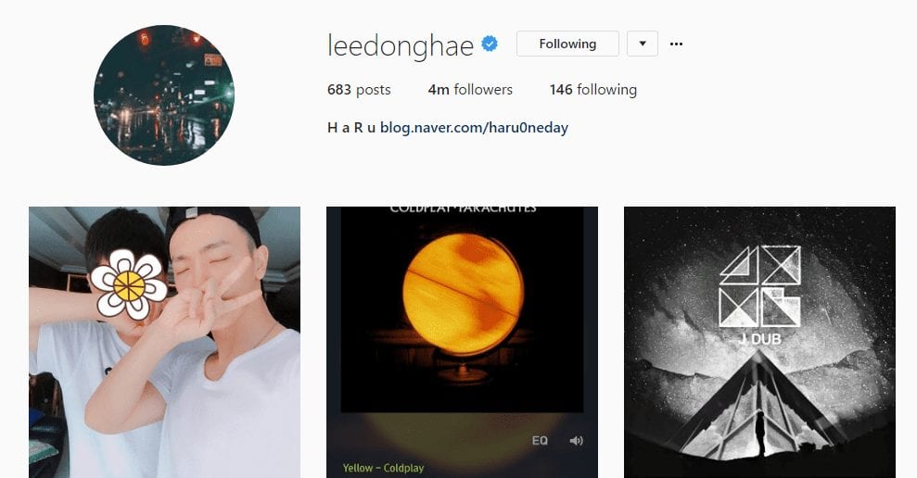Open the black and white J.DUB post
This screenshot has width=917, height=478.
pos(759,343)
